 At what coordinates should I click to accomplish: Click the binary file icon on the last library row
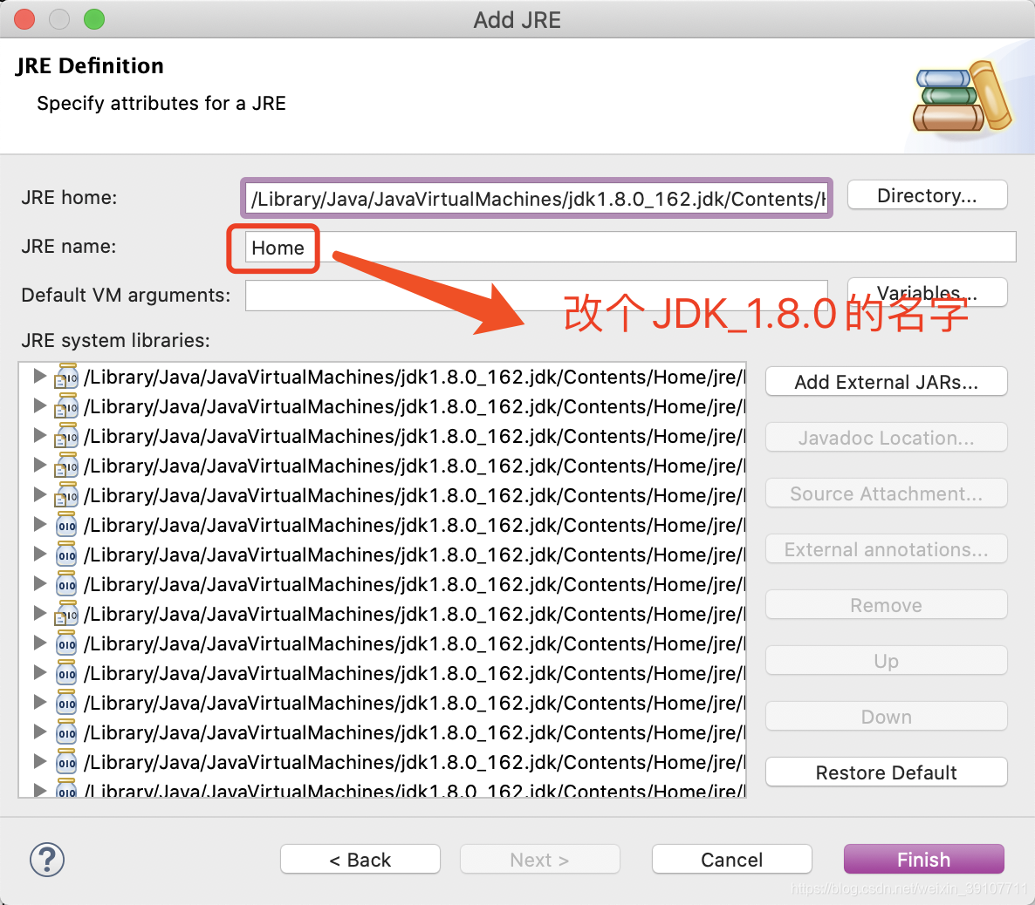coord(65,790)
